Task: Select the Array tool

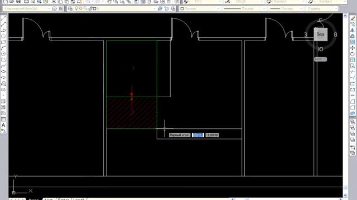Action: [353, 42]
